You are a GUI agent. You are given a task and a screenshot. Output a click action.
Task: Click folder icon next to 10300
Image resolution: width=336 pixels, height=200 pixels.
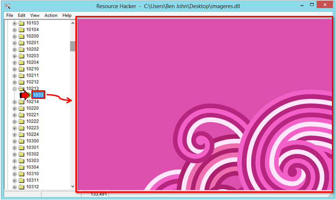point(21,141)
